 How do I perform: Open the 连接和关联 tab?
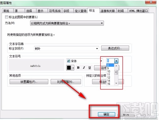point(108,11)
